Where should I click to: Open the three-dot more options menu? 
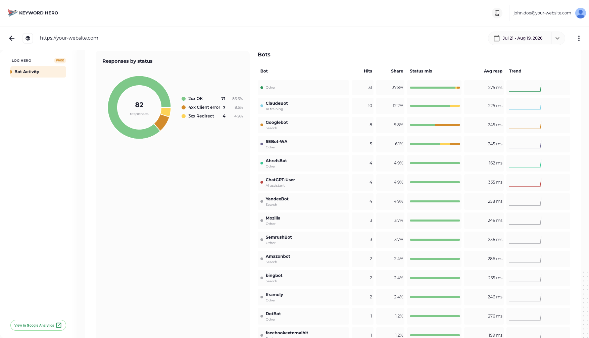579,38
